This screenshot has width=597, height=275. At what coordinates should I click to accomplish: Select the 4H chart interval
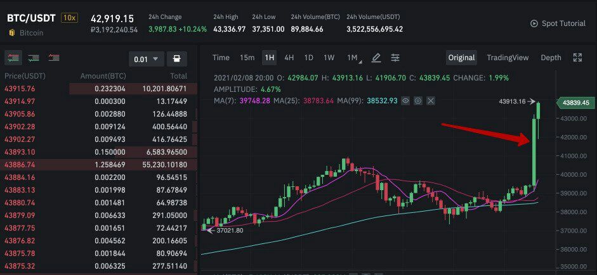(289, 58)
